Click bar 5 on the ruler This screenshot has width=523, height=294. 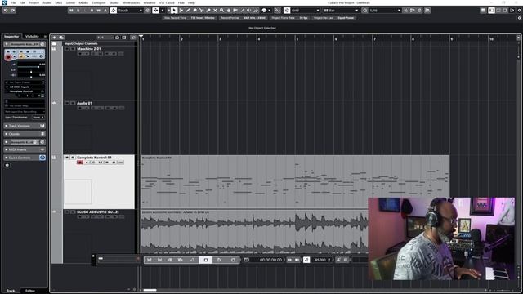297,39
